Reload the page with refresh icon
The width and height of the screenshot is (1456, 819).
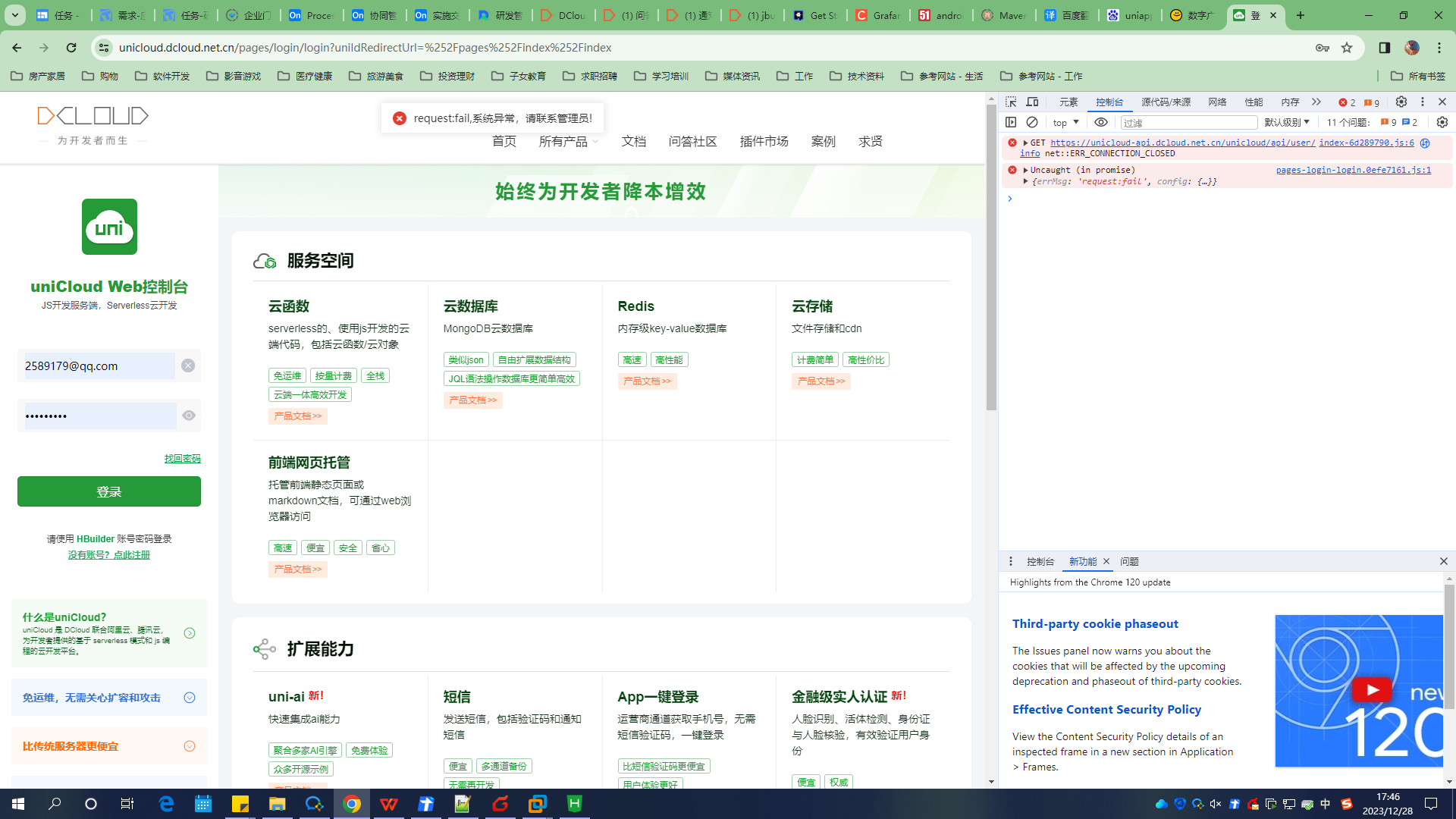pyautogui.click(x=71, y=48)
